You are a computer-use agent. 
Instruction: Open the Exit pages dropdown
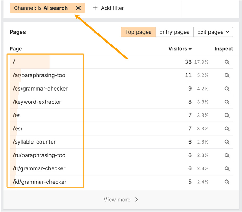(213, 32)
